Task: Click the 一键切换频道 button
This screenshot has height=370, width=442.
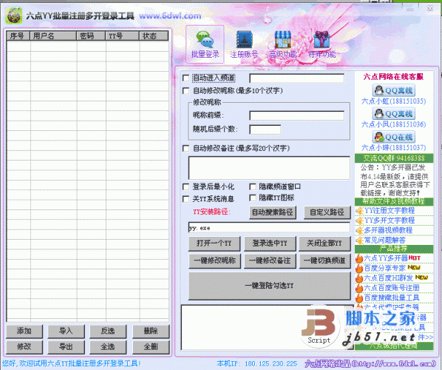Action: point(324,260)
